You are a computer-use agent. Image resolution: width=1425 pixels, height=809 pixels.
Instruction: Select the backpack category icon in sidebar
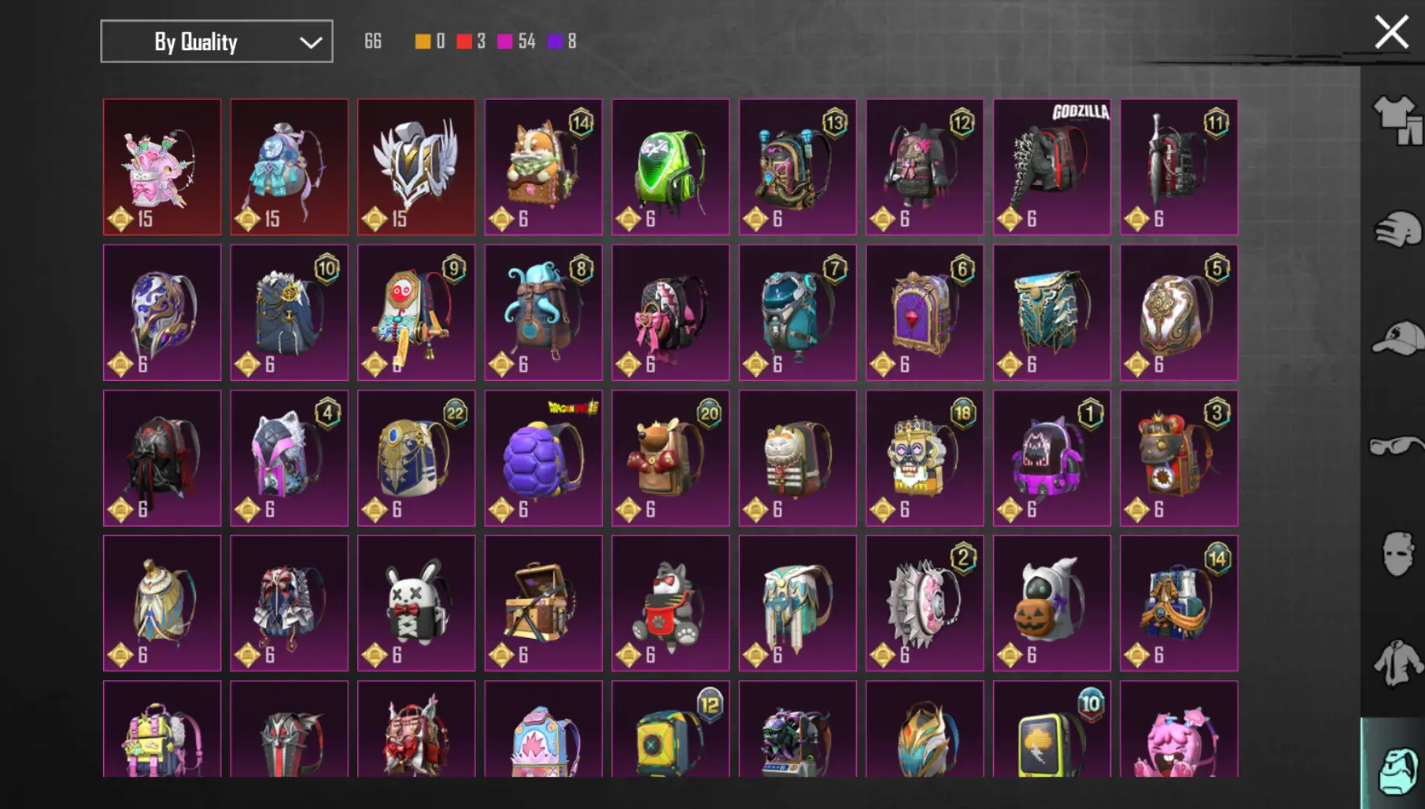(x=1398, y=771)
